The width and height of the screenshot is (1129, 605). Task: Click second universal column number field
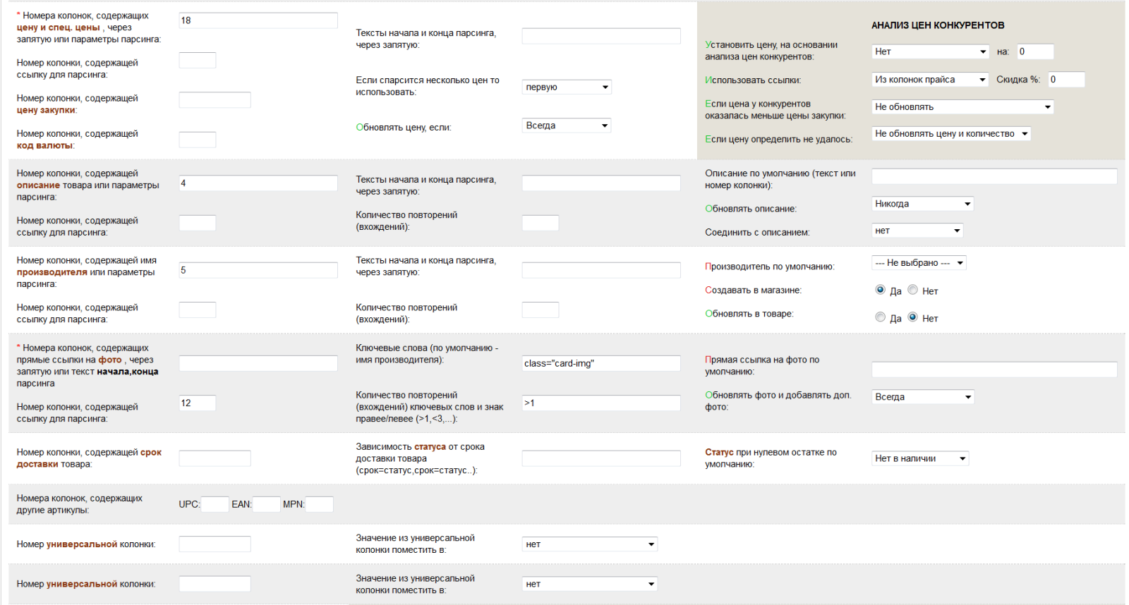click(215, 584)
